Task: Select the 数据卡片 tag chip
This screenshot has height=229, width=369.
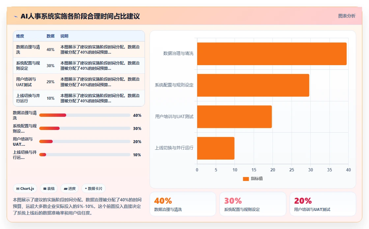Action: click(94, 189)
